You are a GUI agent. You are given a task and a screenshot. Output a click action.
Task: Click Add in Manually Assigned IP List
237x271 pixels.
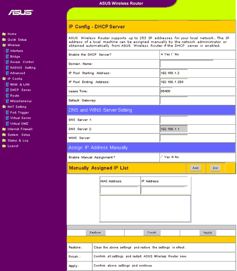[196, 168]
